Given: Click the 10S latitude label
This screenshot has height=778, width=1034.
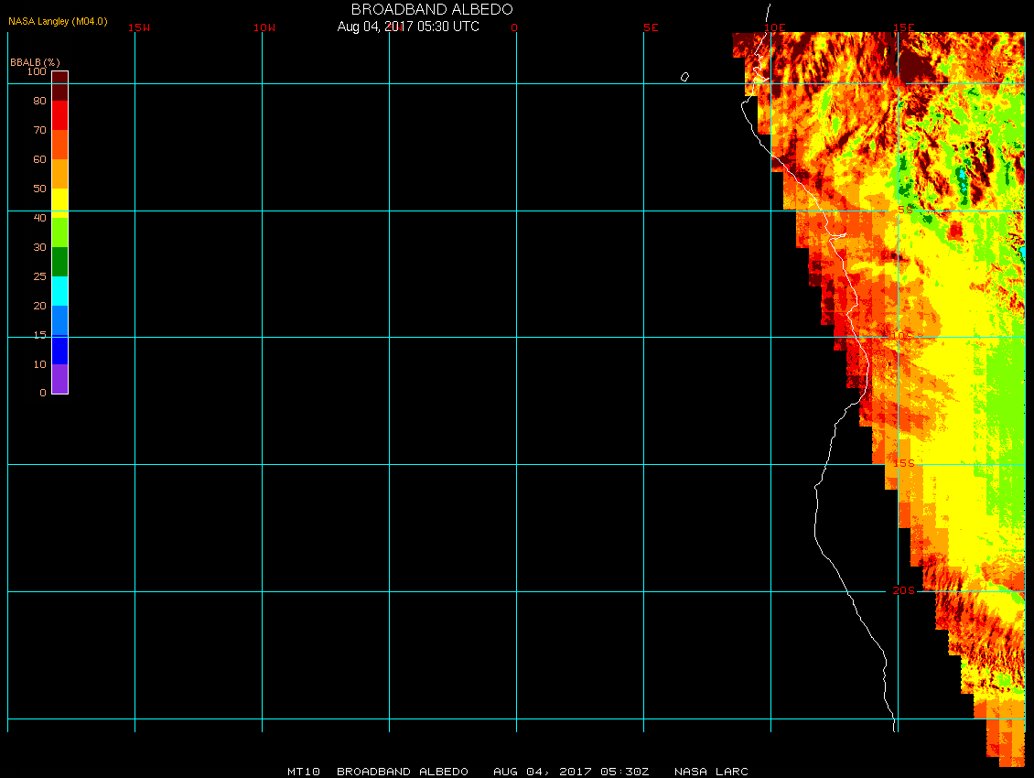Looking at the screenshot, I should click(903, 336).
